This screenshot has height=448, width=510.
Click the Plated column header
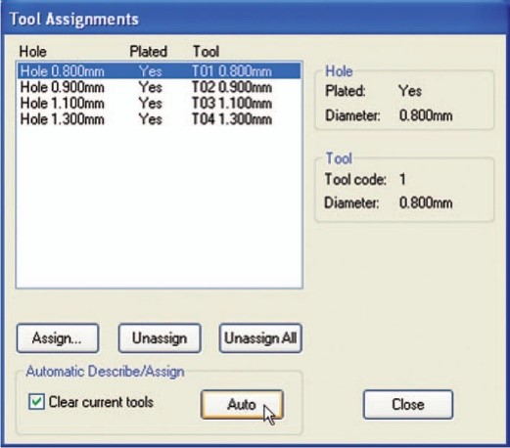point(149,52)
